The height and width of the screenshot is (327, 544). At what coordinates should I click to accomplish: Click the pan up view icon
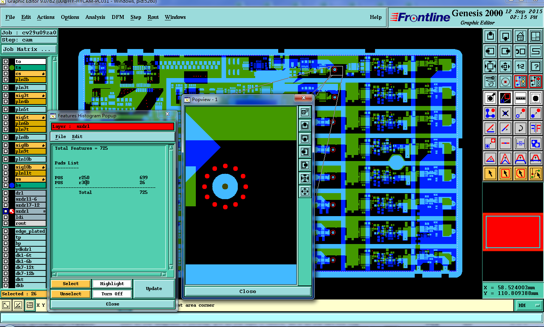490,36
